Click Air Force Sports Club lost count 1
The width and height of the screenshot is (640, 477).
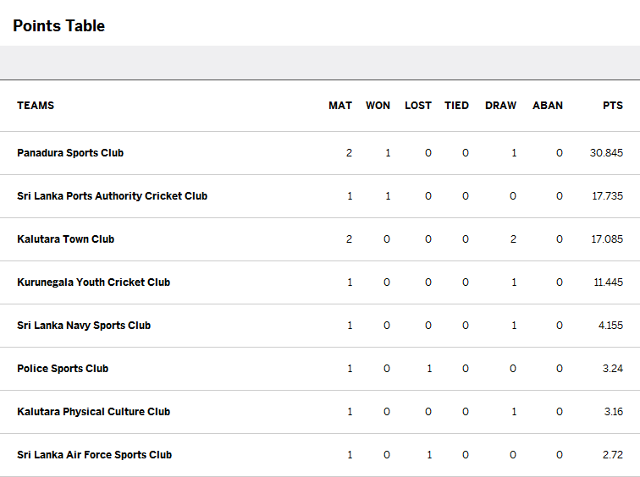(x=429, y=455)
